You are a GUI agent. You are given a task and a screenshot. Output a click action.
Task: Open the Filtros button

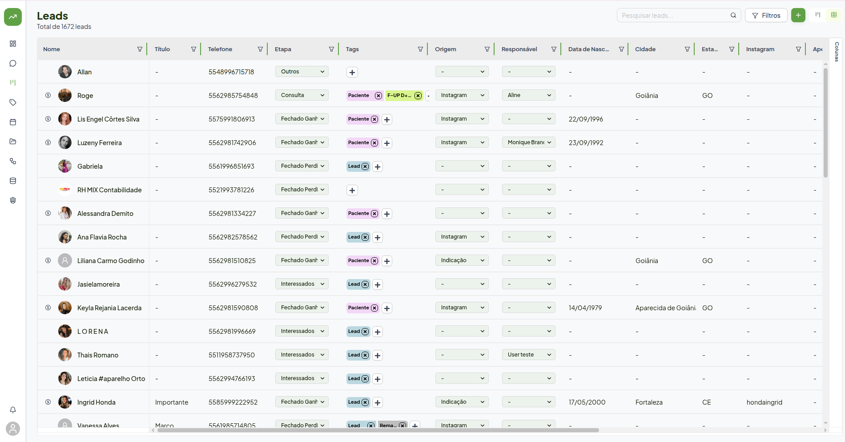(766, 15)
